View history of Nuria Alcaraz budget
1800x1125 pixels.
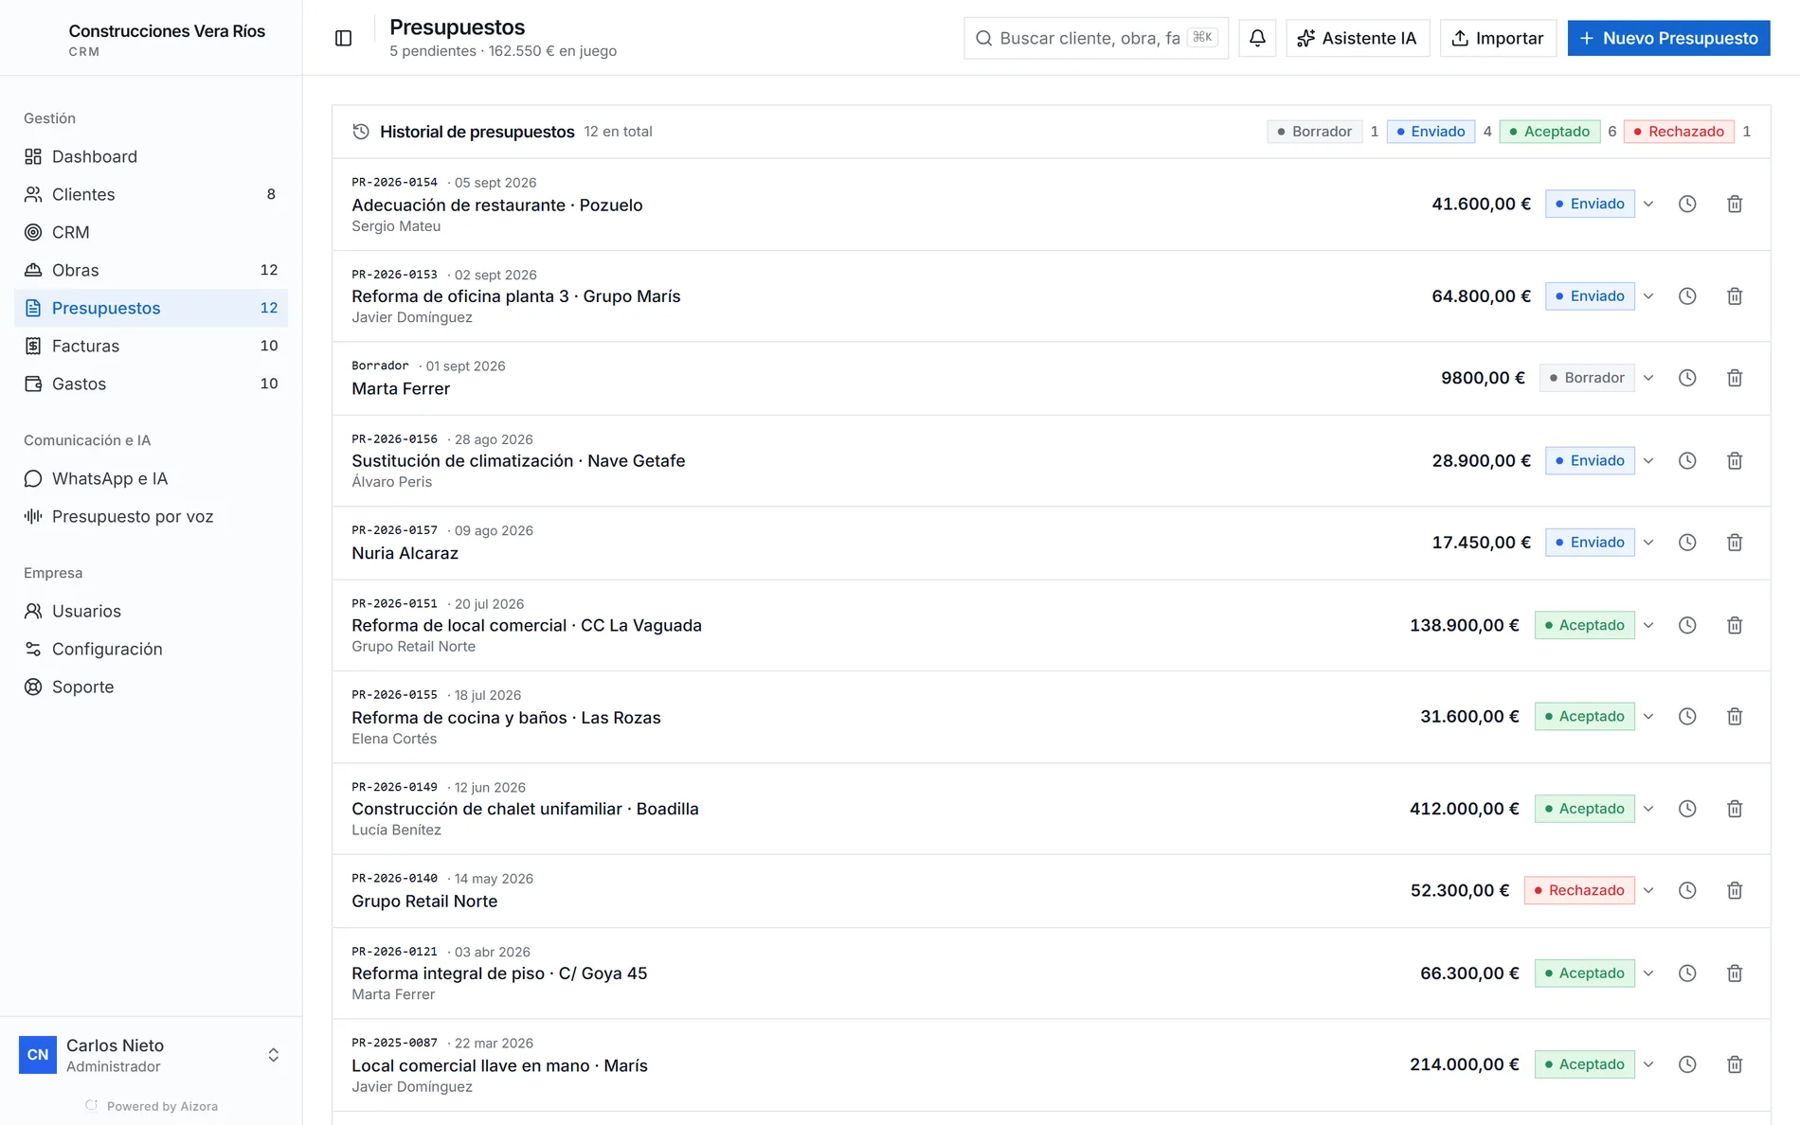(x=1687, y=543)
